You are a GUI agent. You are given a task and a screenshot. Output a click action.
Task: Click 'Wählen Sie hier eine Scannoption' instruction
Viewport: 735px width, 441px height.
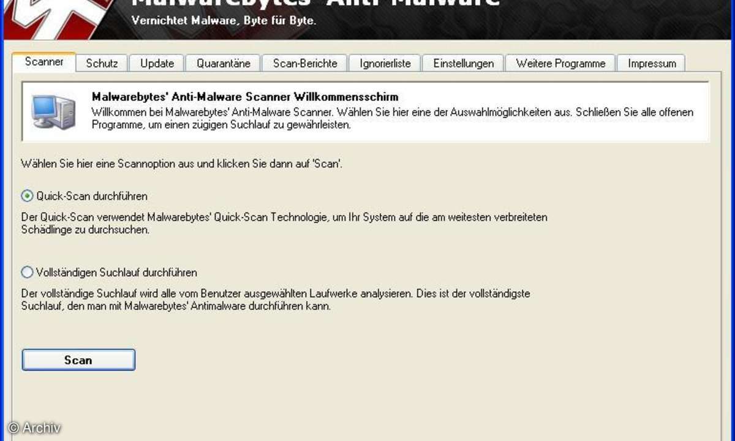point(181,164)
